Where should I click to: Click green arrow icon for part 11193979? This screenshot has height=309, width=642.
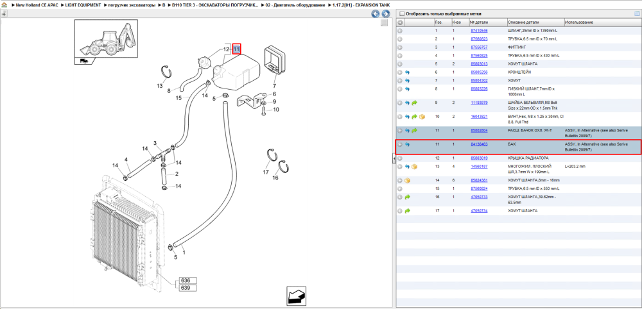414,103
